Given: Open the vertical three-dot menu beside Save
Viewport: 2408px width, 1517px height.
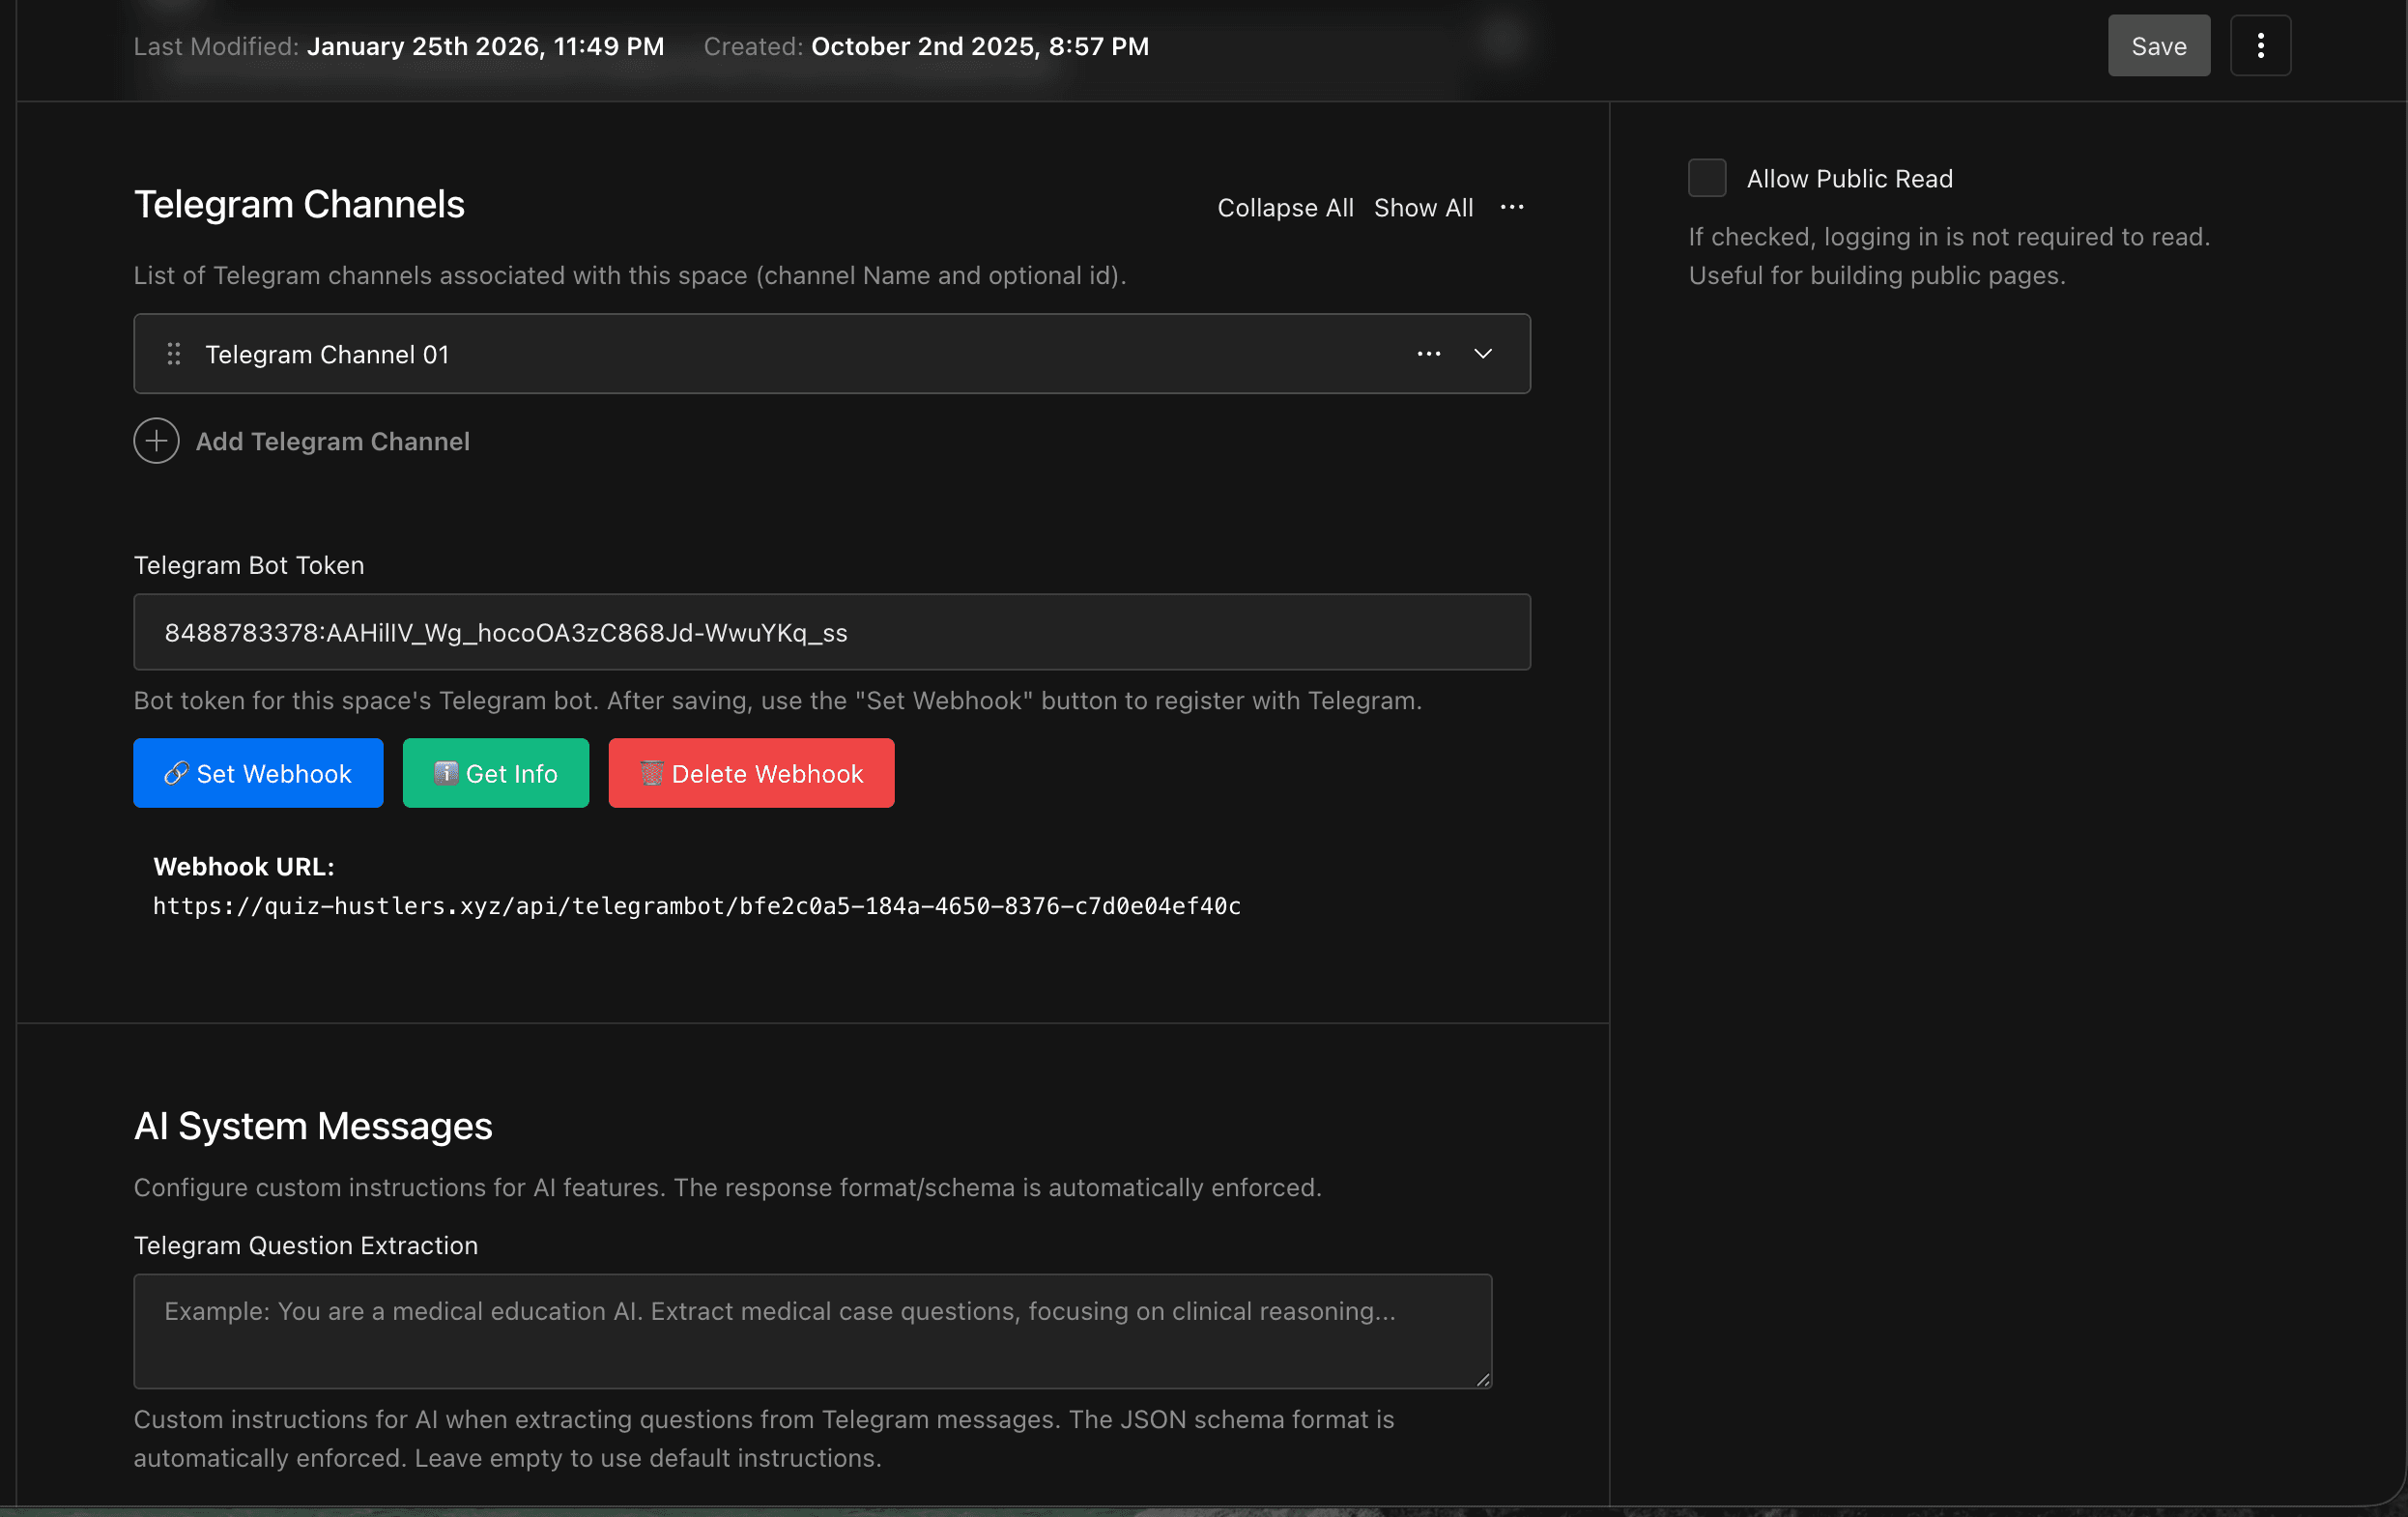Looking at the screenshot, I should [2261, 45].
